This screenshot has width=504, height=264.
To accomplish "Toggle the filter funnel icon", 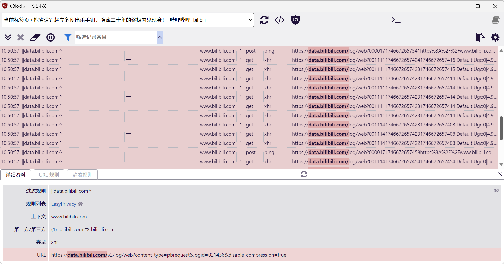I will coord(68,37).
